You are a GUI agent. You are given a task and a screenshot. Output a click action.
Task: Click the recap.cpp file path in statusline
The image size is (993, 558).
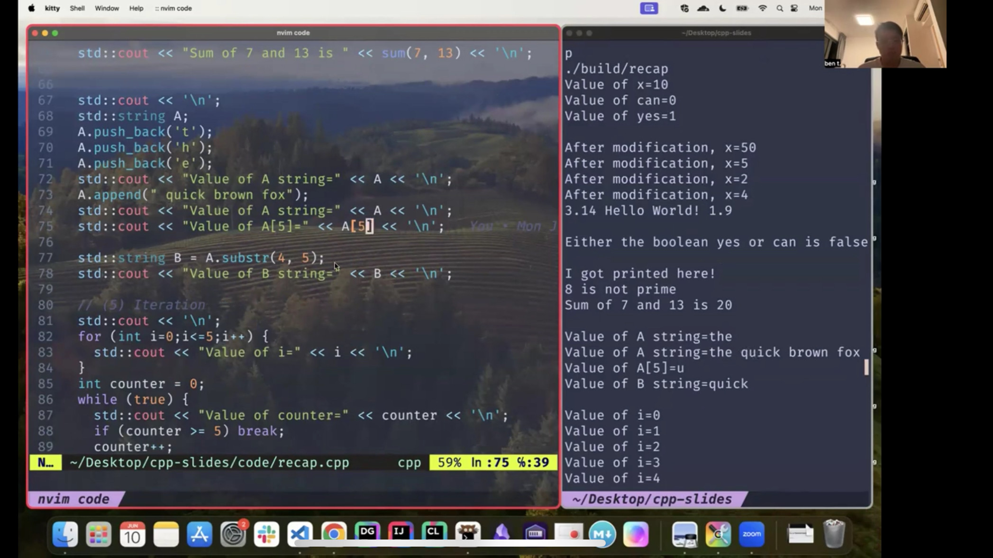tap(210, 463)
